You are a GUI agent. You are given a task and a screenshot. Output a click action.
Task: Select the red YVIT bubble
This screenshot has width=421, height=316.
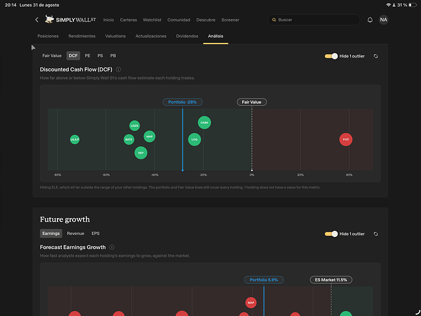(346, 139)
